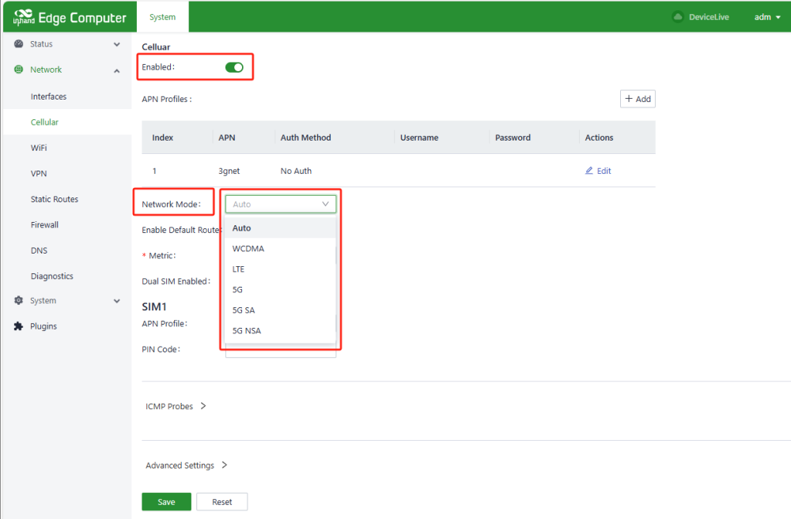Choose LTE from the Network Mode list
This screenshot has height=519, width=791.
[239, 269]
